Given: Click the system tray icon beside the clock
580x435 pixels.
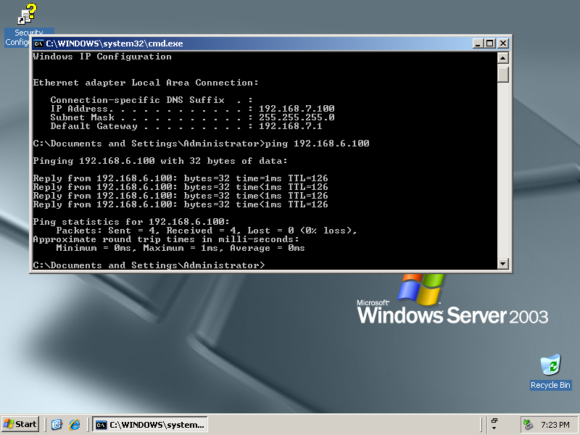Looking at the screenshot, I should tap(529, 425).
